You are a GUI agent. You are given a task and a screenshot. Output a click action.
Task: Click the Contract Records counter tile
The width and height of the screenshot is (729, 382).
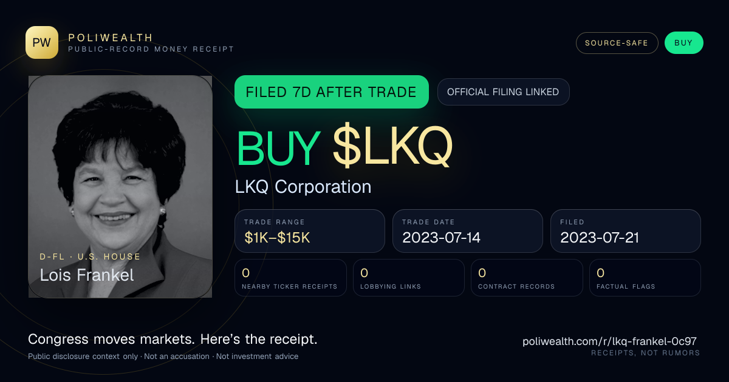tap(527, 278)
